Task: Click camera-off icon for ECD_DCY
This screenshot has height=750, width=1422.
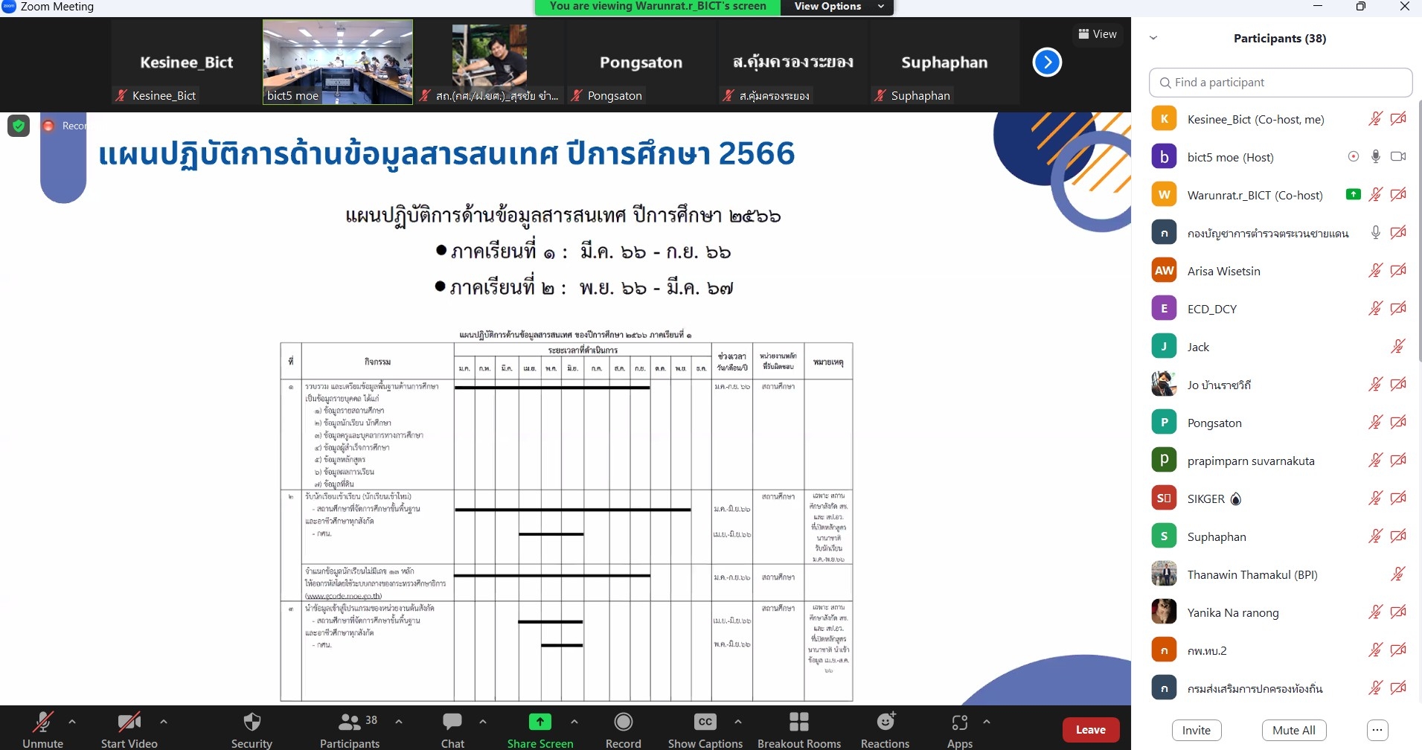Action: 1398,309
